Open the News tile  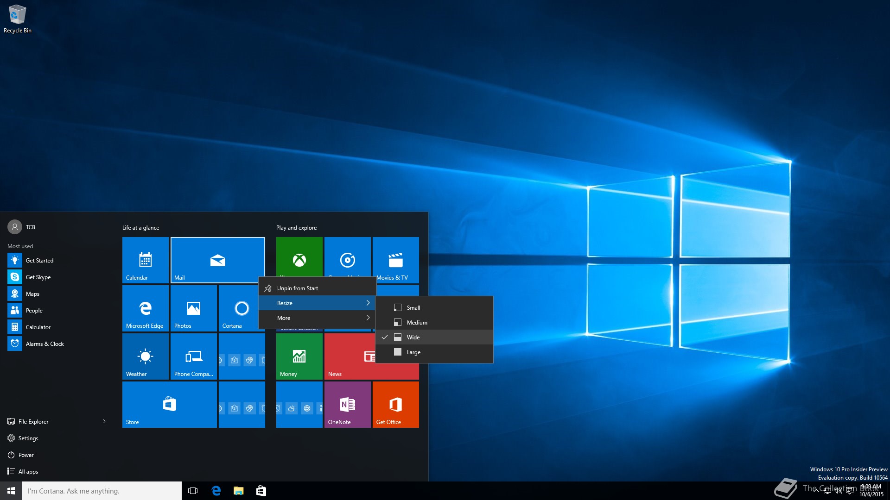tap(350, 356)
